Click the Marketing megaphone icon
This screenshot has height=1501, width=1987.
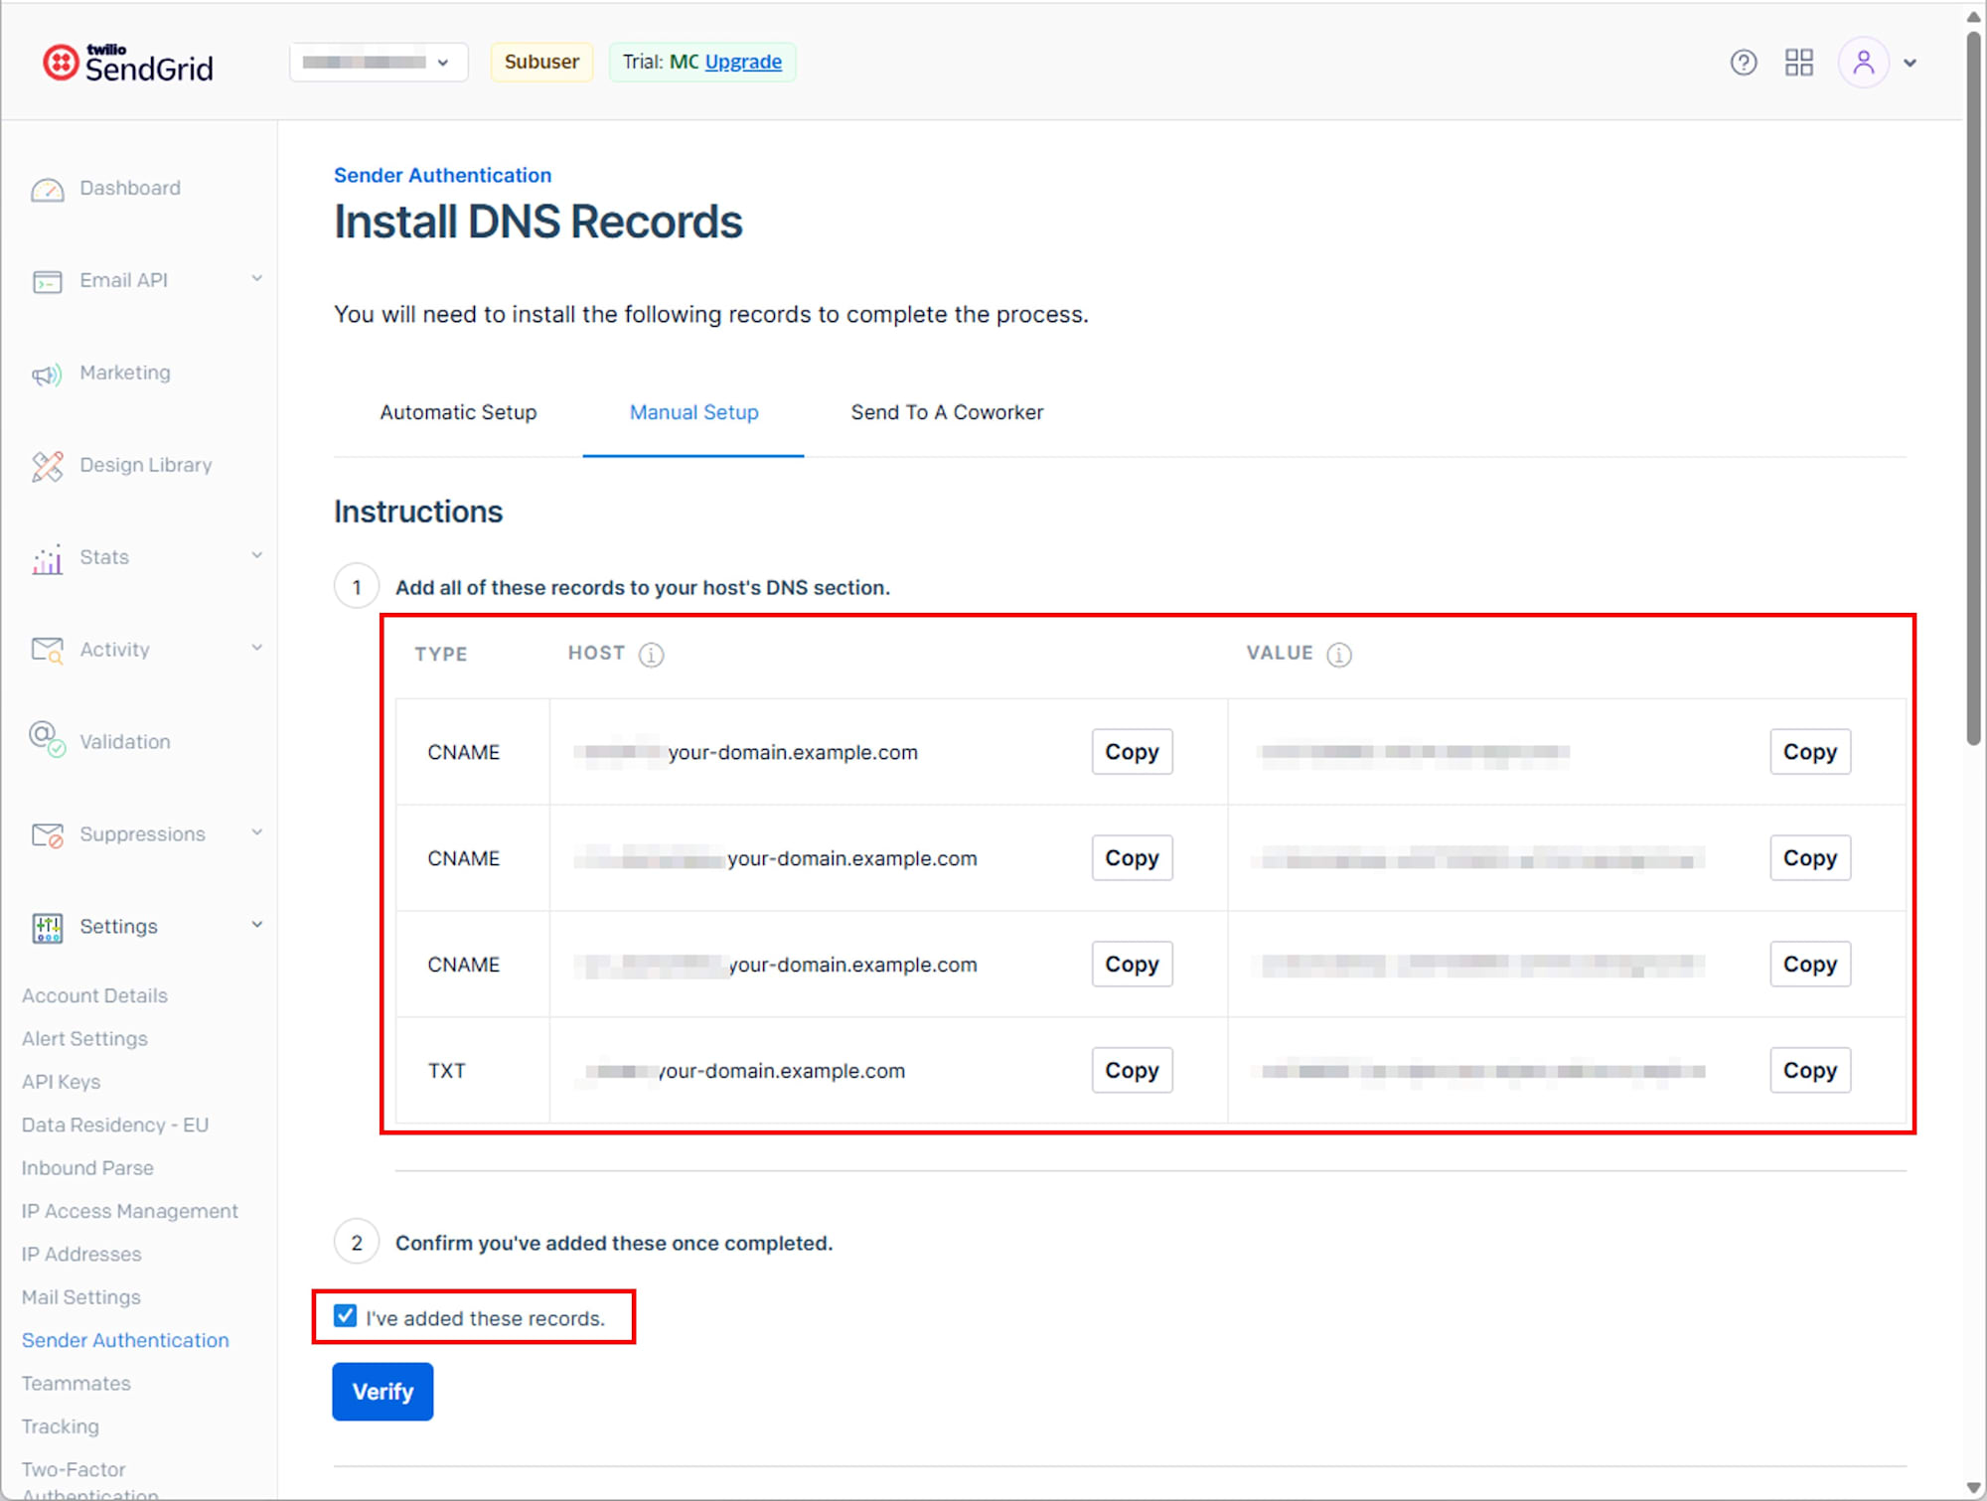47,374
